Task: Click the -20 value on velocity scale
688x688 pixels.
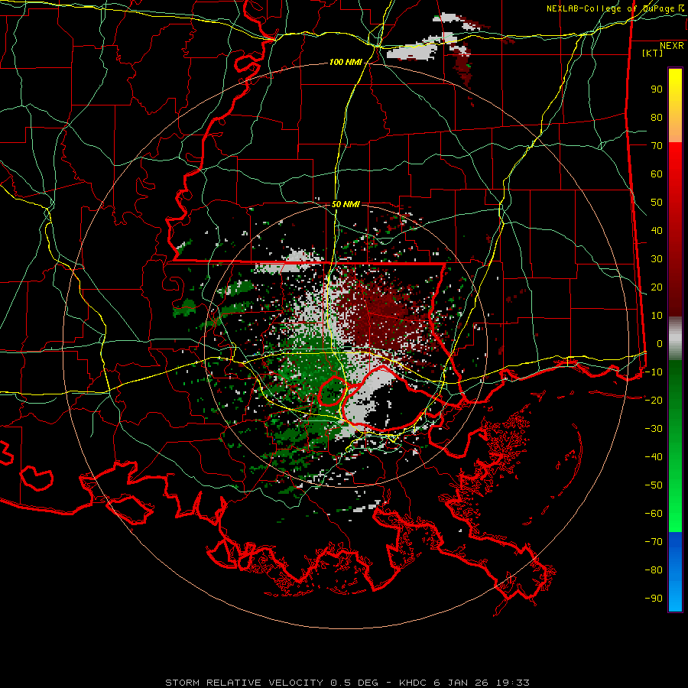Action: (x=654, y=401)
